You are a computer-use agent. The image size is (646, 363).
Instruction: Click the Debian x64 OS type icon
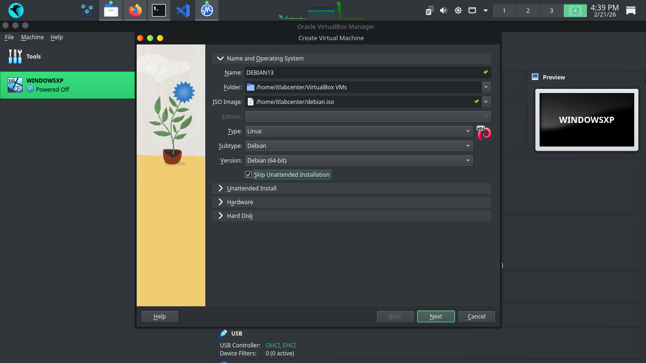coord(483,133)
